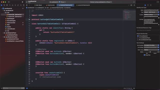The image size is (160, 90).
Task: Collapse the sendDataCellUITests group
Action: (x=3, y=37)
